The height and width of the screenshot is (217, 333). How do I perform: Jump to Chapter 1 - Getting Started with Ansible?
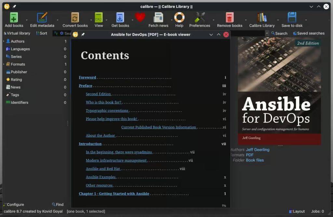click(114, 194)
